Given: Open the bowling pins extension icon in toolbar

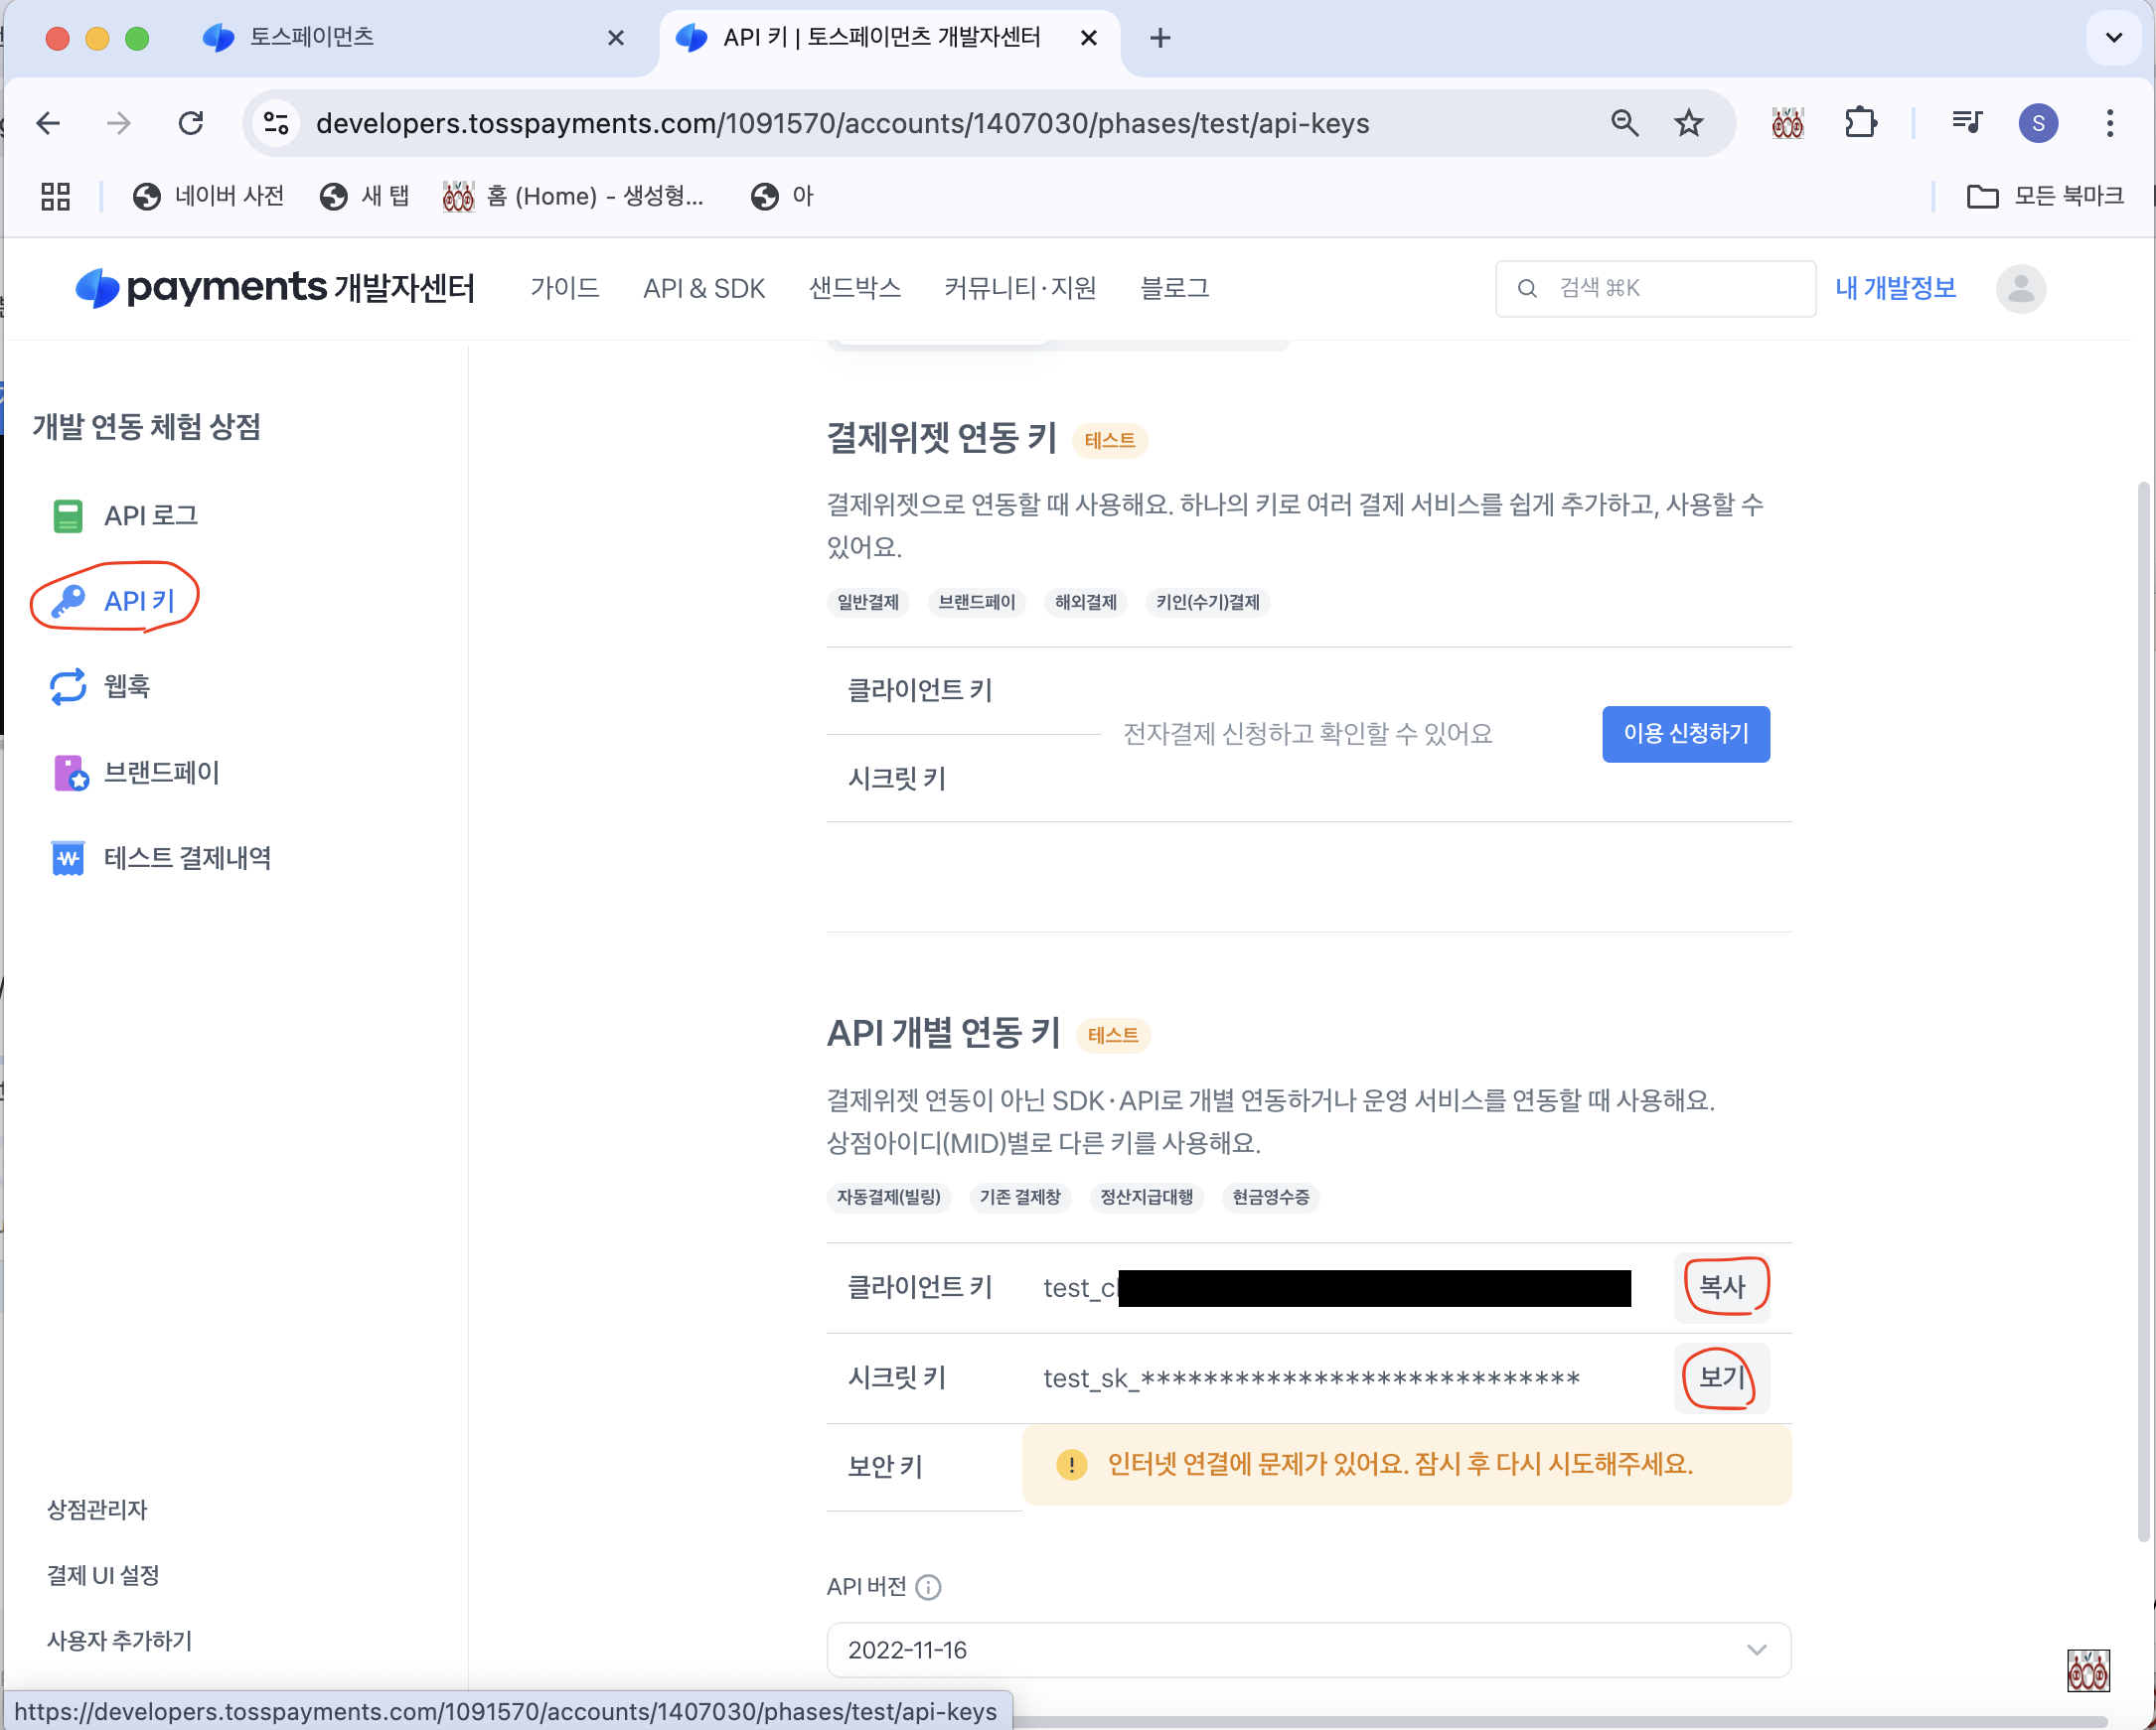Looking at the screenshot, I should pos(1787,123).
